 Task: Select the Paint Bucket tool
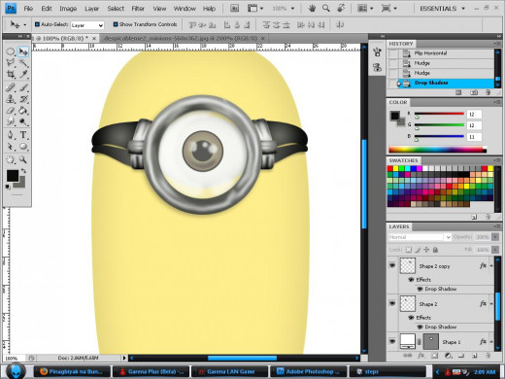pos(23,111)
